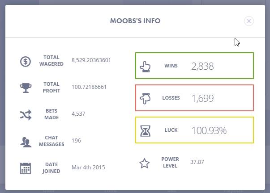Click the pointing-up hand Wins icon
Image resolution: width=270 pixels, height=193 pixels.
145,66
